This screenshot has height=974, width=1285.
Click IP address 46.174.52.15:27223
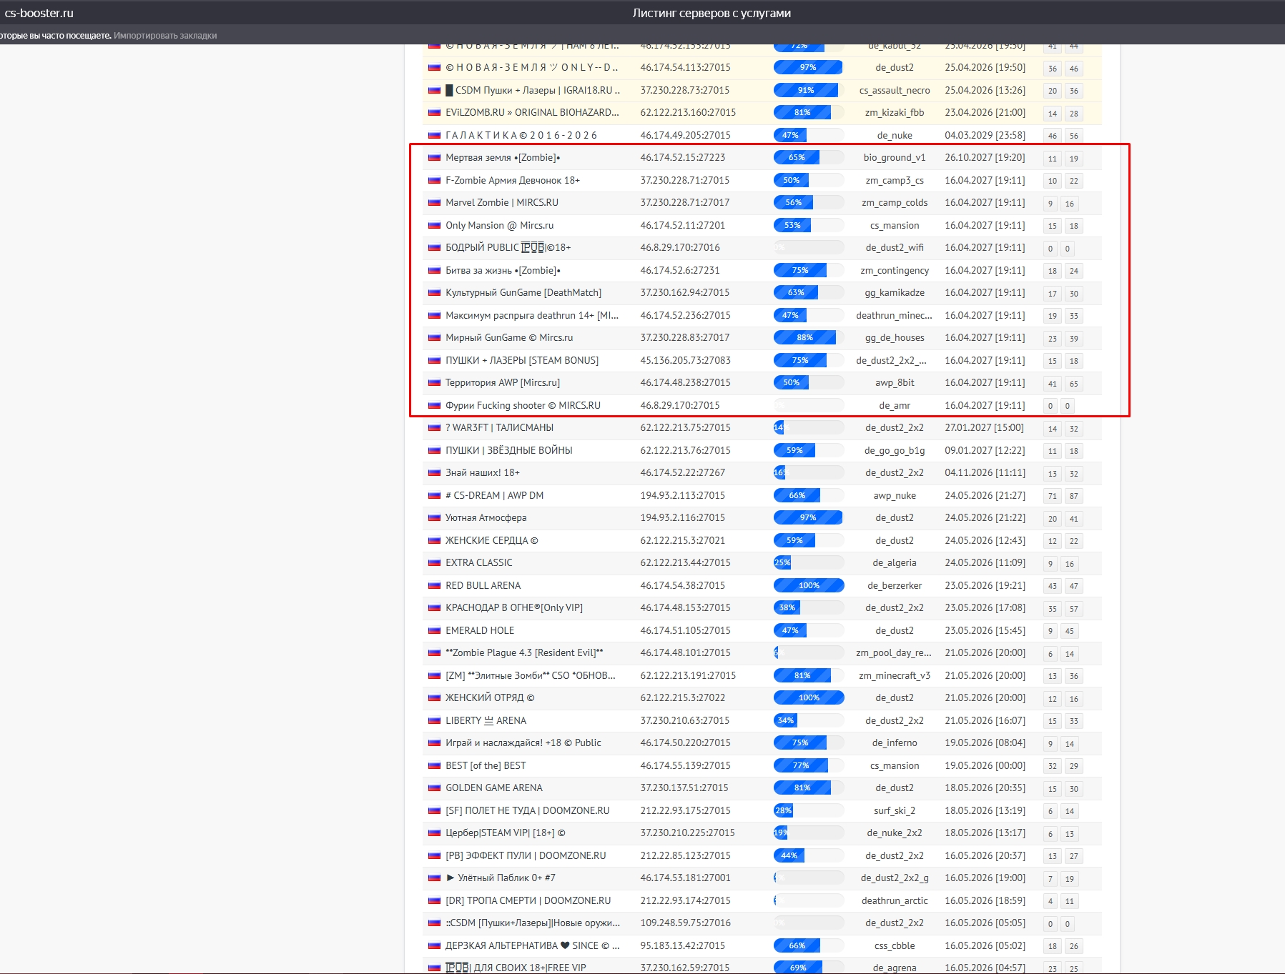(682, 158)
